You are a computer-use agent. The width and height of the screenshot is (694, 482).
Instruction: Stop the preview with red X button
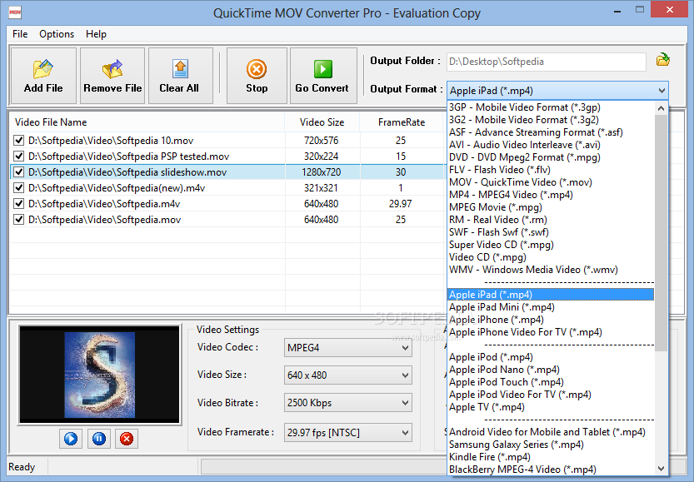[127, 439]
